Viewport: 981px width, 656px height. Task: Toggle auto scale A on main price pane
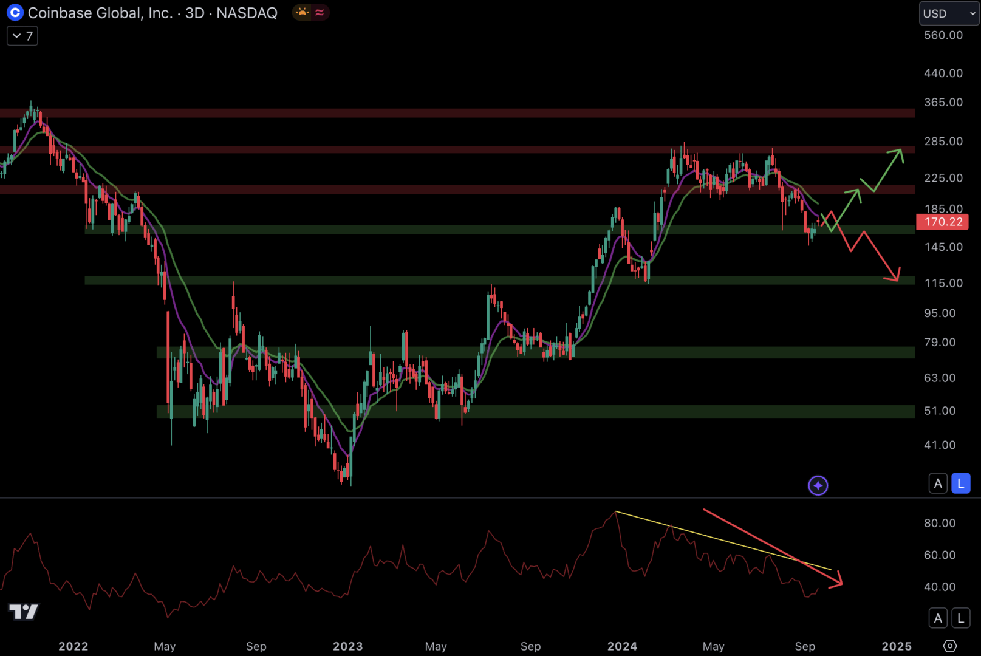click(x=938, y=483)
